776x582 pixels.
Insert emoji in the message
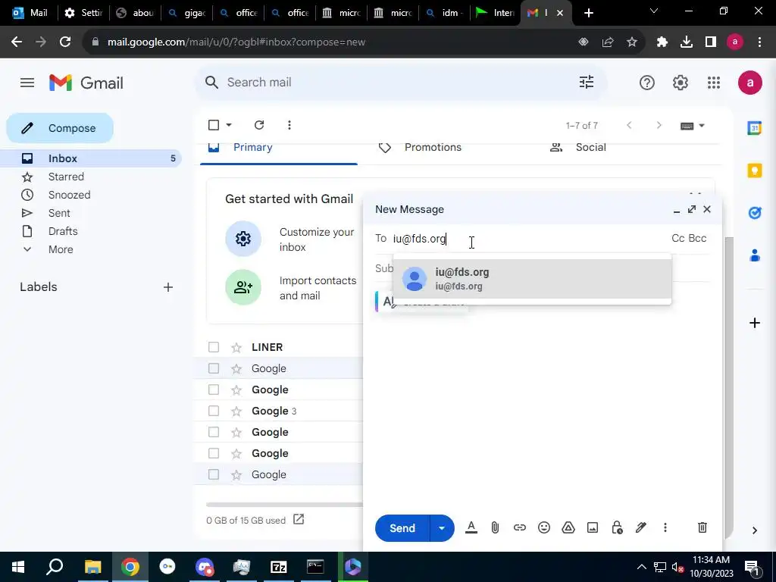pyautogui.click(x=544, y=527)
